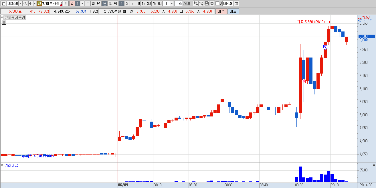Screen dimensions: 376x188
Task: Click the green 신 badge icon
Action: (39, 3)
